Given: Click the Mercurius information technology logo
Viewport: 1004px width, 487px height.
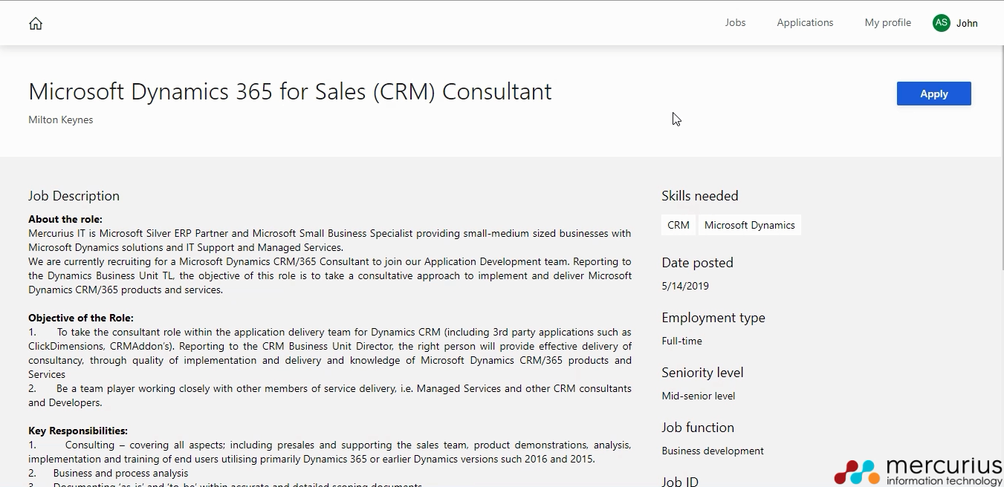Looking at the screenshot, I should point(919,471).
